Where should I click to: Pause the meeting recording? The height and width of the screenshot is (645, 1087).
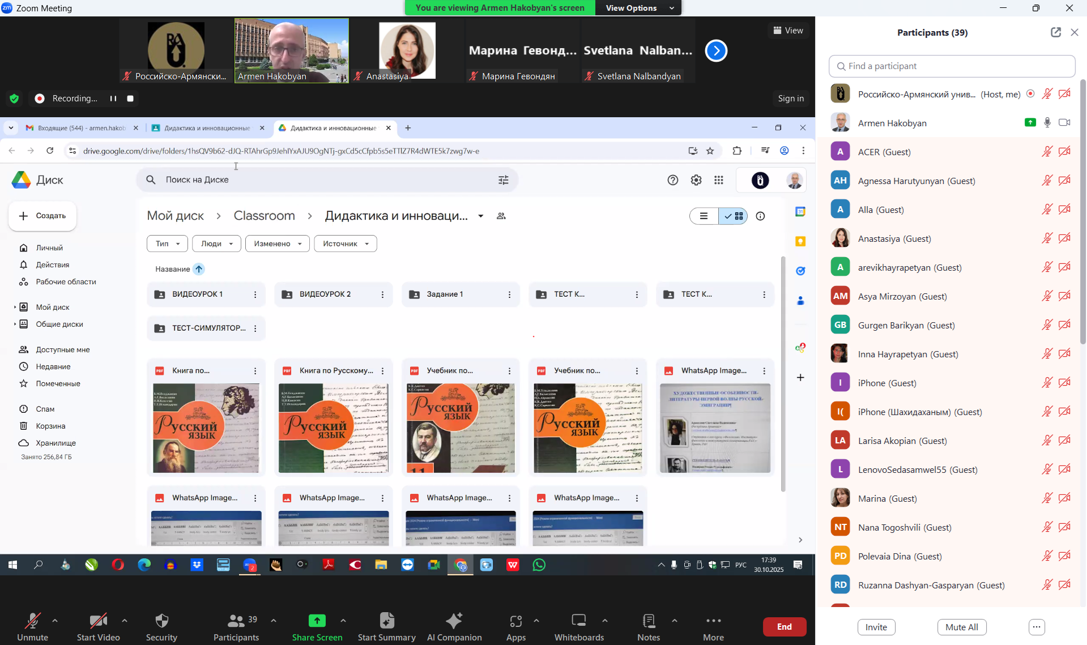tap(113, 99)
